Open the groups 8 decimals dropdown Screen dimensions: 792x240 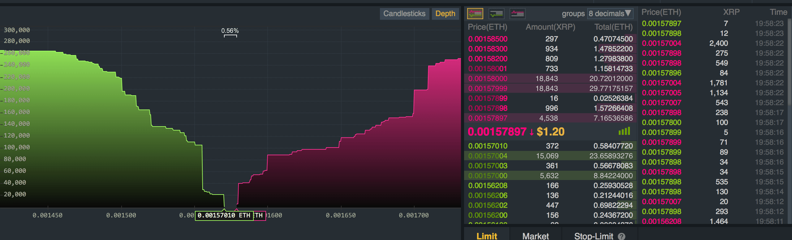(610, 14)
